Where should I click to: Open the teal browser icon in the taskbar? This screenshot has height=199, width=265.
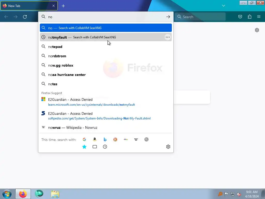click(39, 194)
